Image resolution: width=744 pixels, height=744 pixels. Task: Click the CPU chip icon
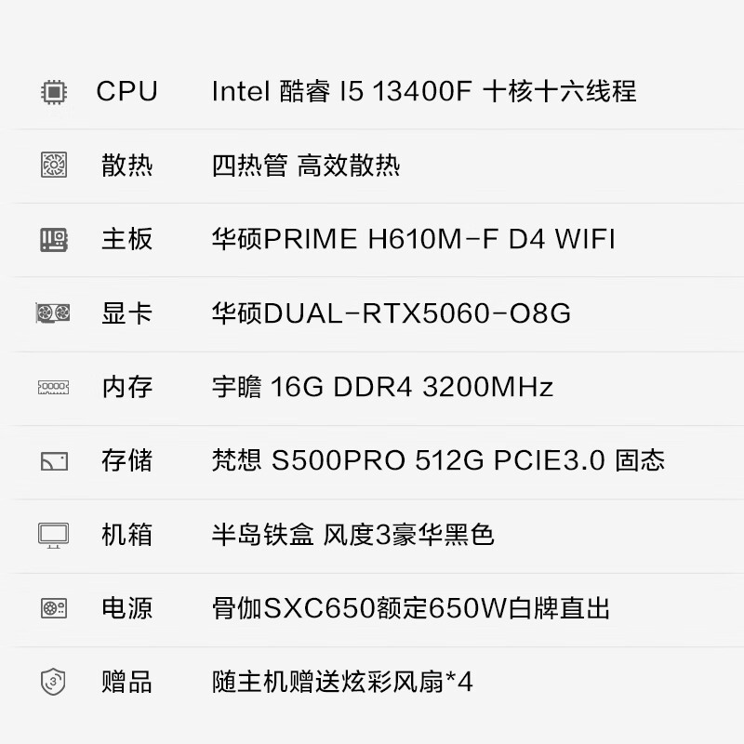[54, 91]
